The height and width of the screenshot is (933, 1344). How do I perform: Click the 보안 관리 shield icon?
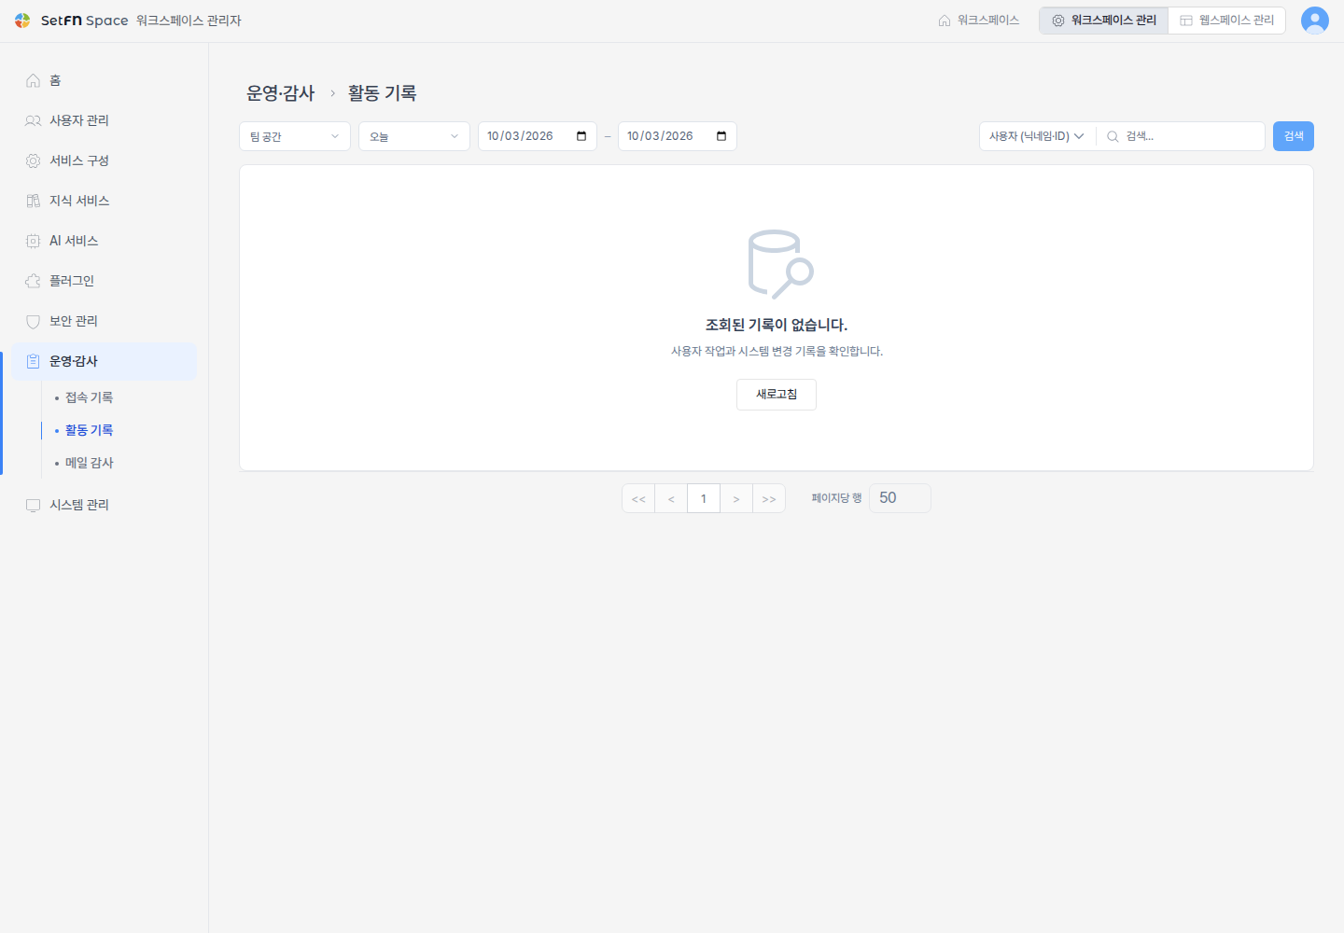(33, 321)
